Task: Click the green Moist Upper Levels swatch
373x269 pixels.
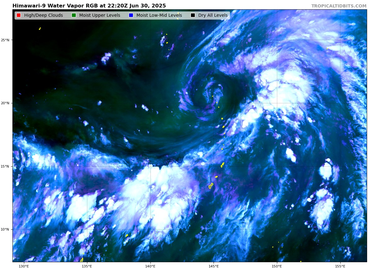Action: point(74,16)
